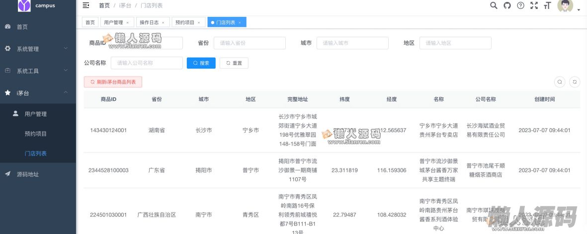
Task: Click the 重置 reset button
Action: coord(234,63)
